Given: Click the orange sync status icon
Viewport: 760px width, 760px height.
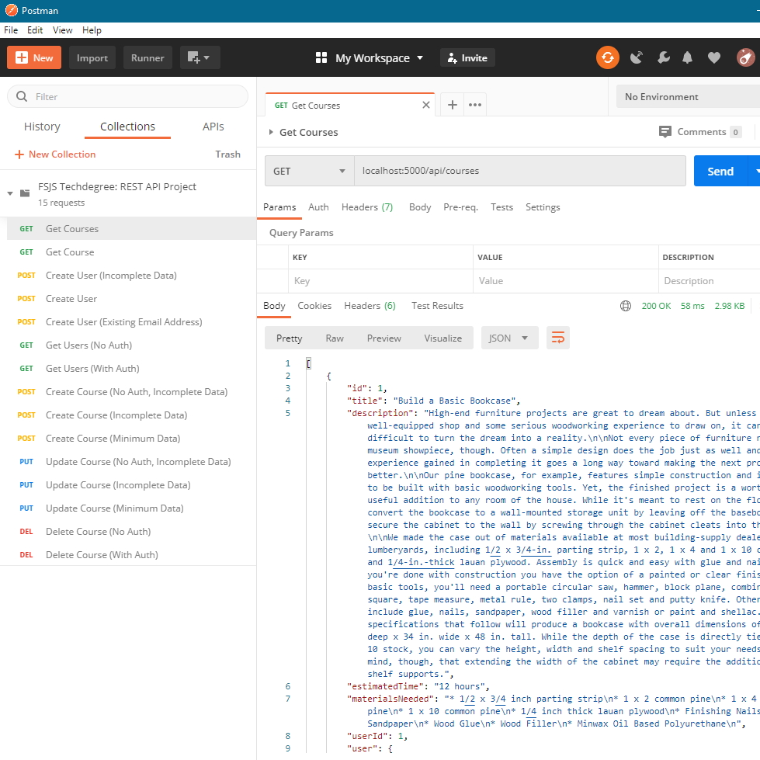Looking at the screenshot, I should (x=607, y=57).
